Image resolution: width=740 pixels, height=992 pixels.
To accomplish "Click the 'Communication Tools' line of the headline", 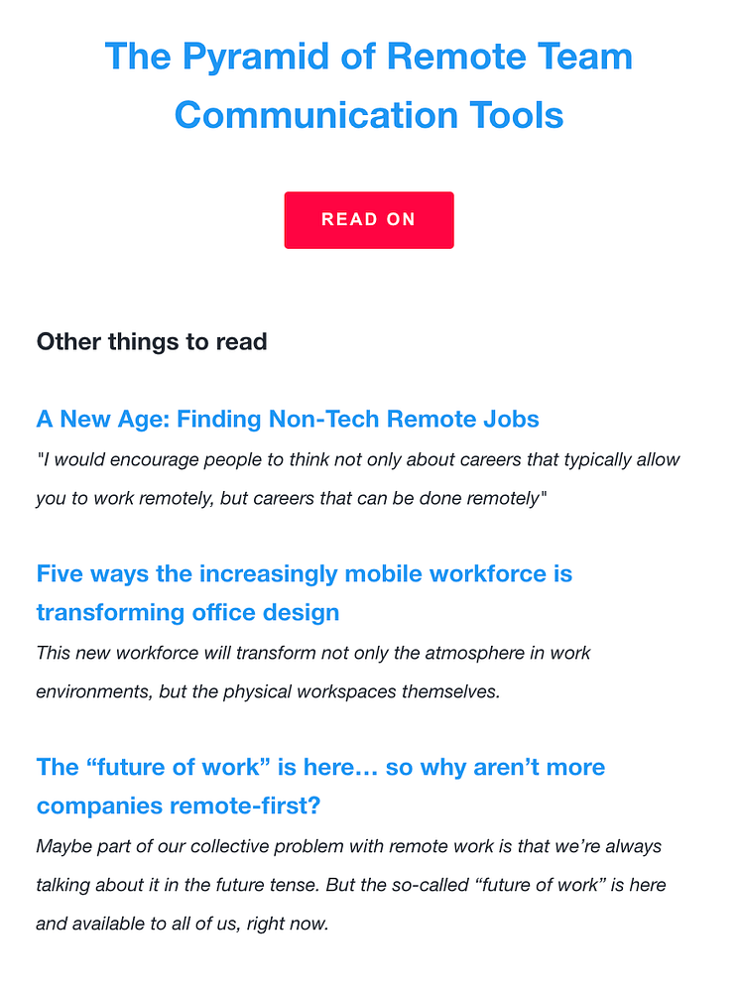I will [369, 115].
